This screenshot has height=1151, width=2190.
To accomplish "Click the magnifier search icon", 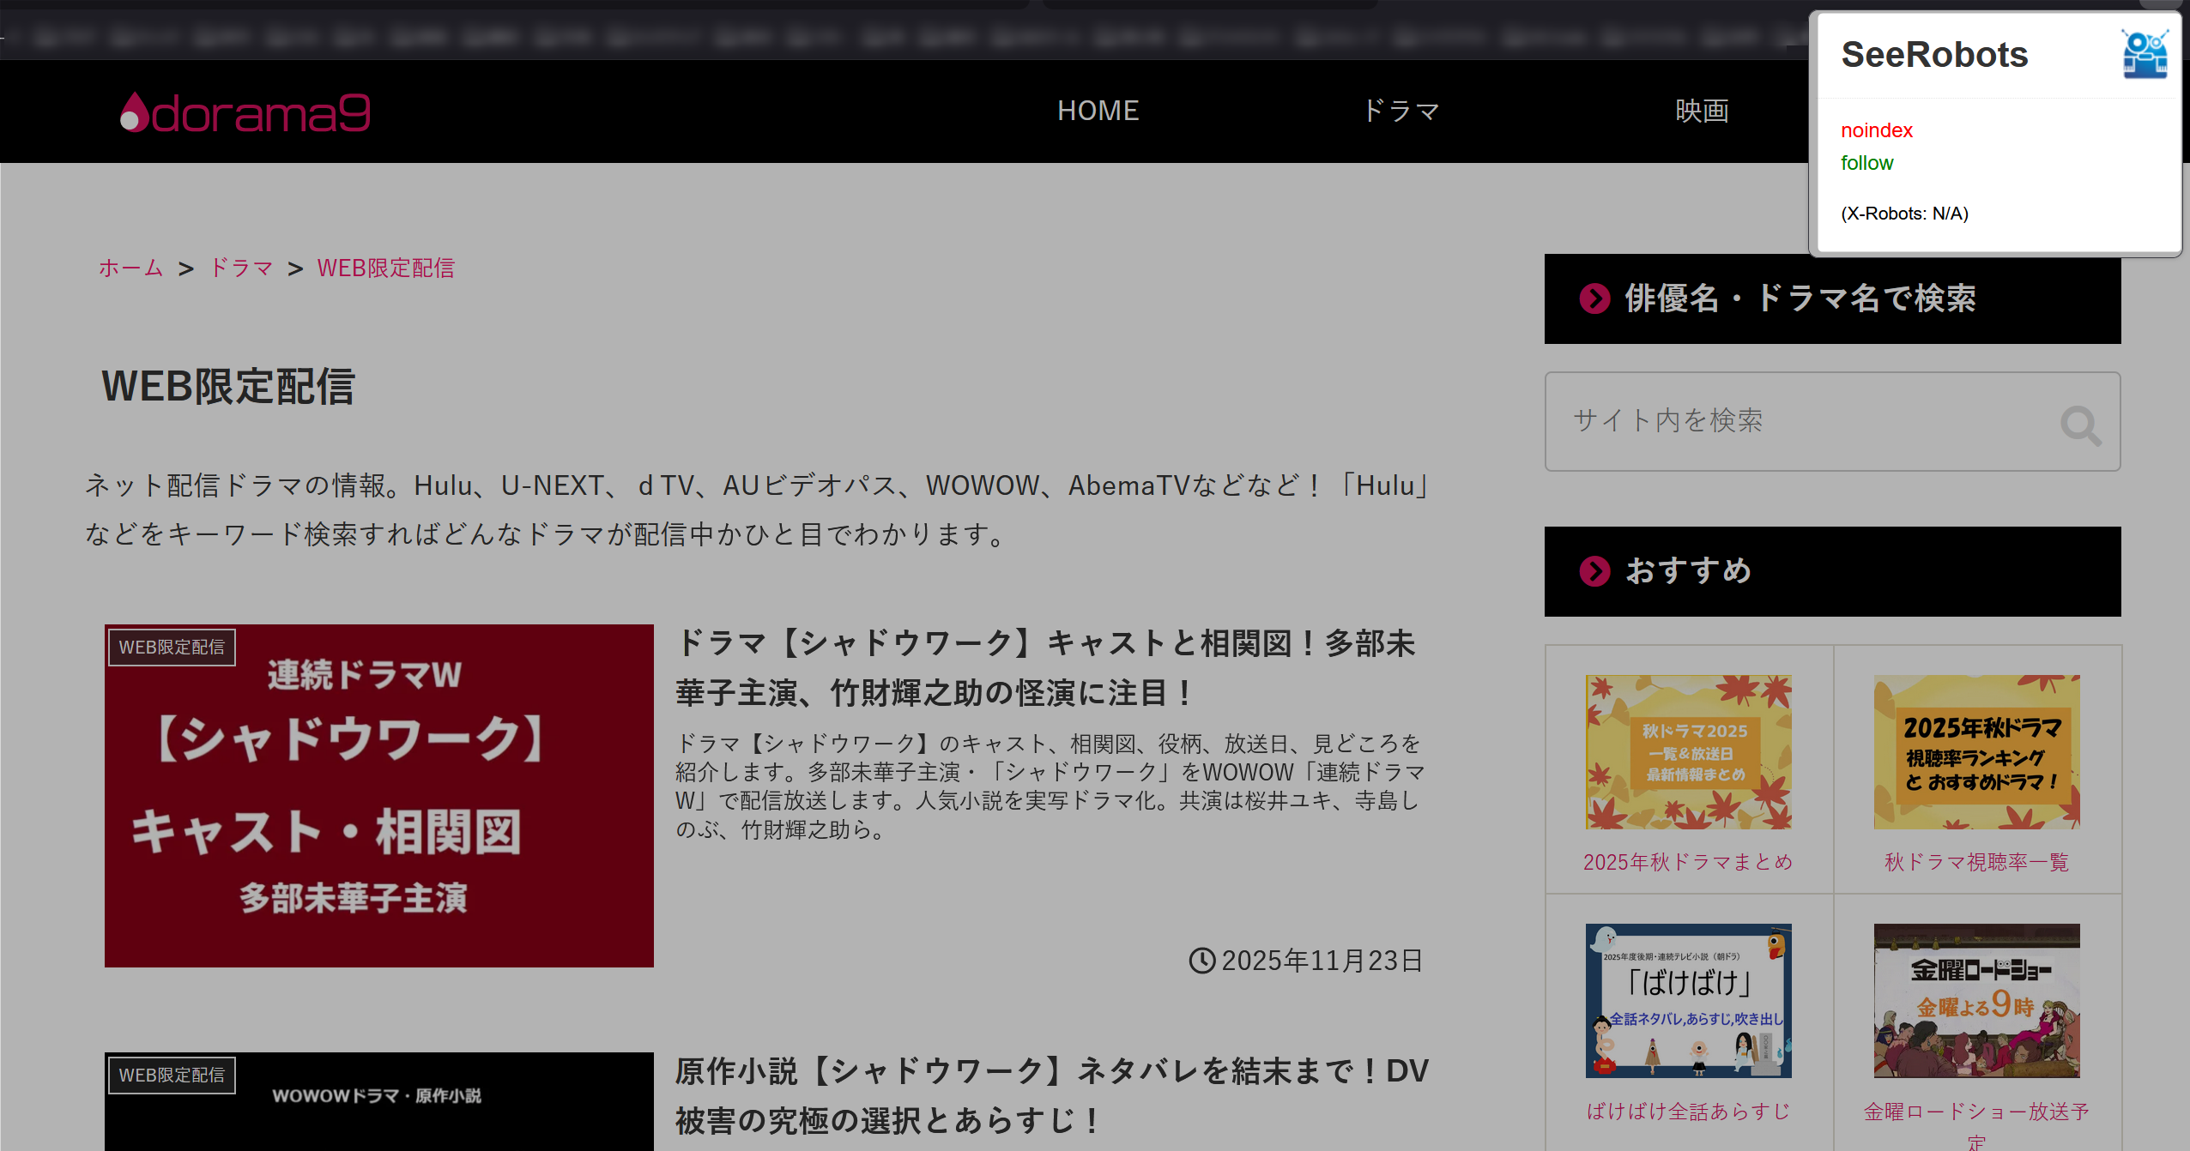I will [2080, 425].
